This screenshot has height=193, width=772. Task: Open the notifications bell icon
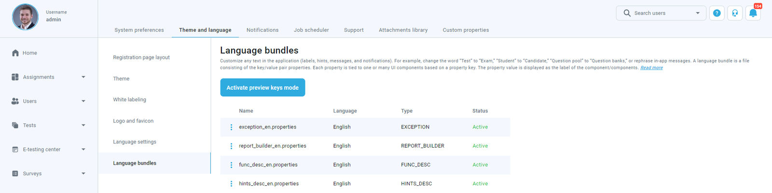(753, 13)
